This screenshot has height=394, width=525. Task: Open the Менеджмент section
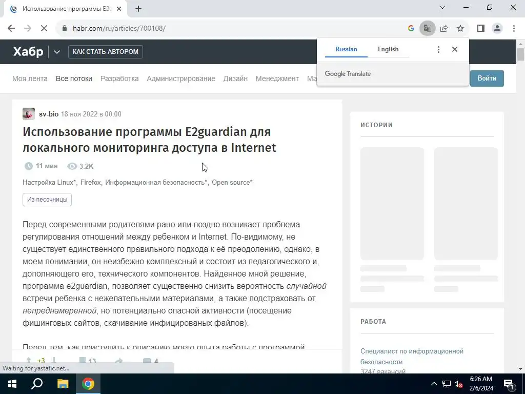pos(277,78)
